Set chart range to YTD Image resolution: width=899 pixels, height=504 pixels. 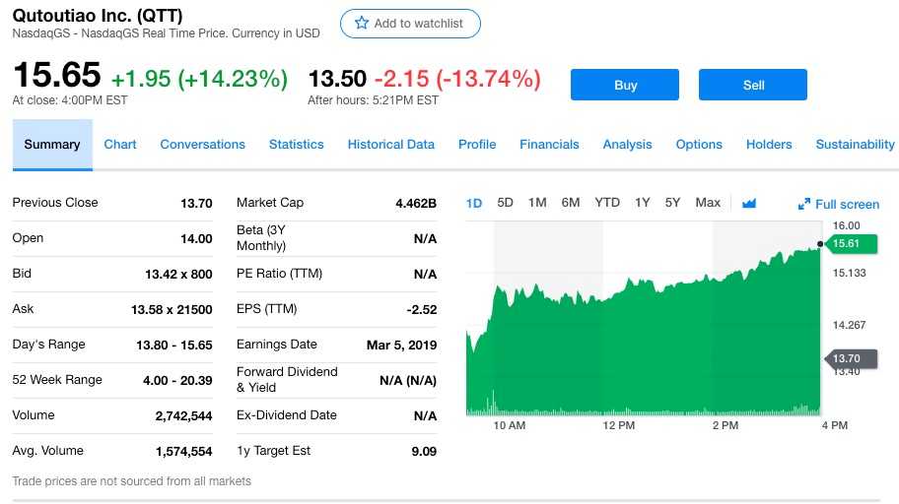(607, 203)
